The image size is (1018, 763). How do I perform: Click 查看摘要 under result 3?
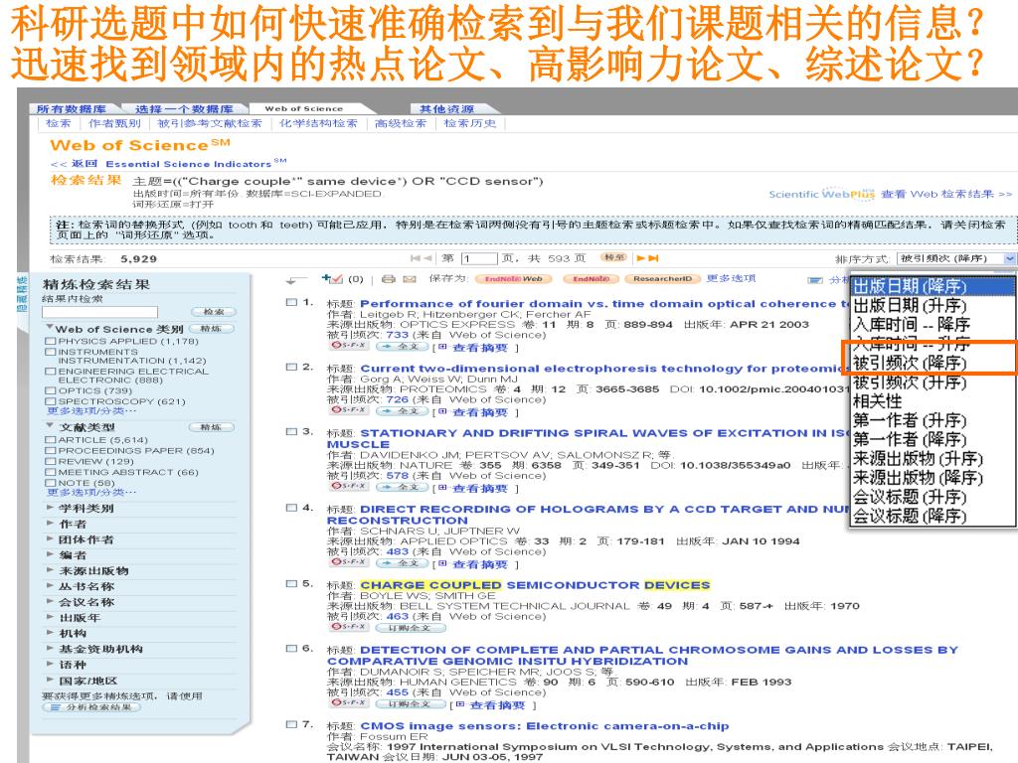480,489
